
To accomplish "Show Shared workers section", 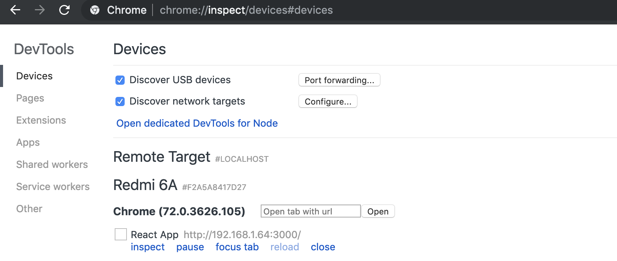I will (x=52, y=164).
